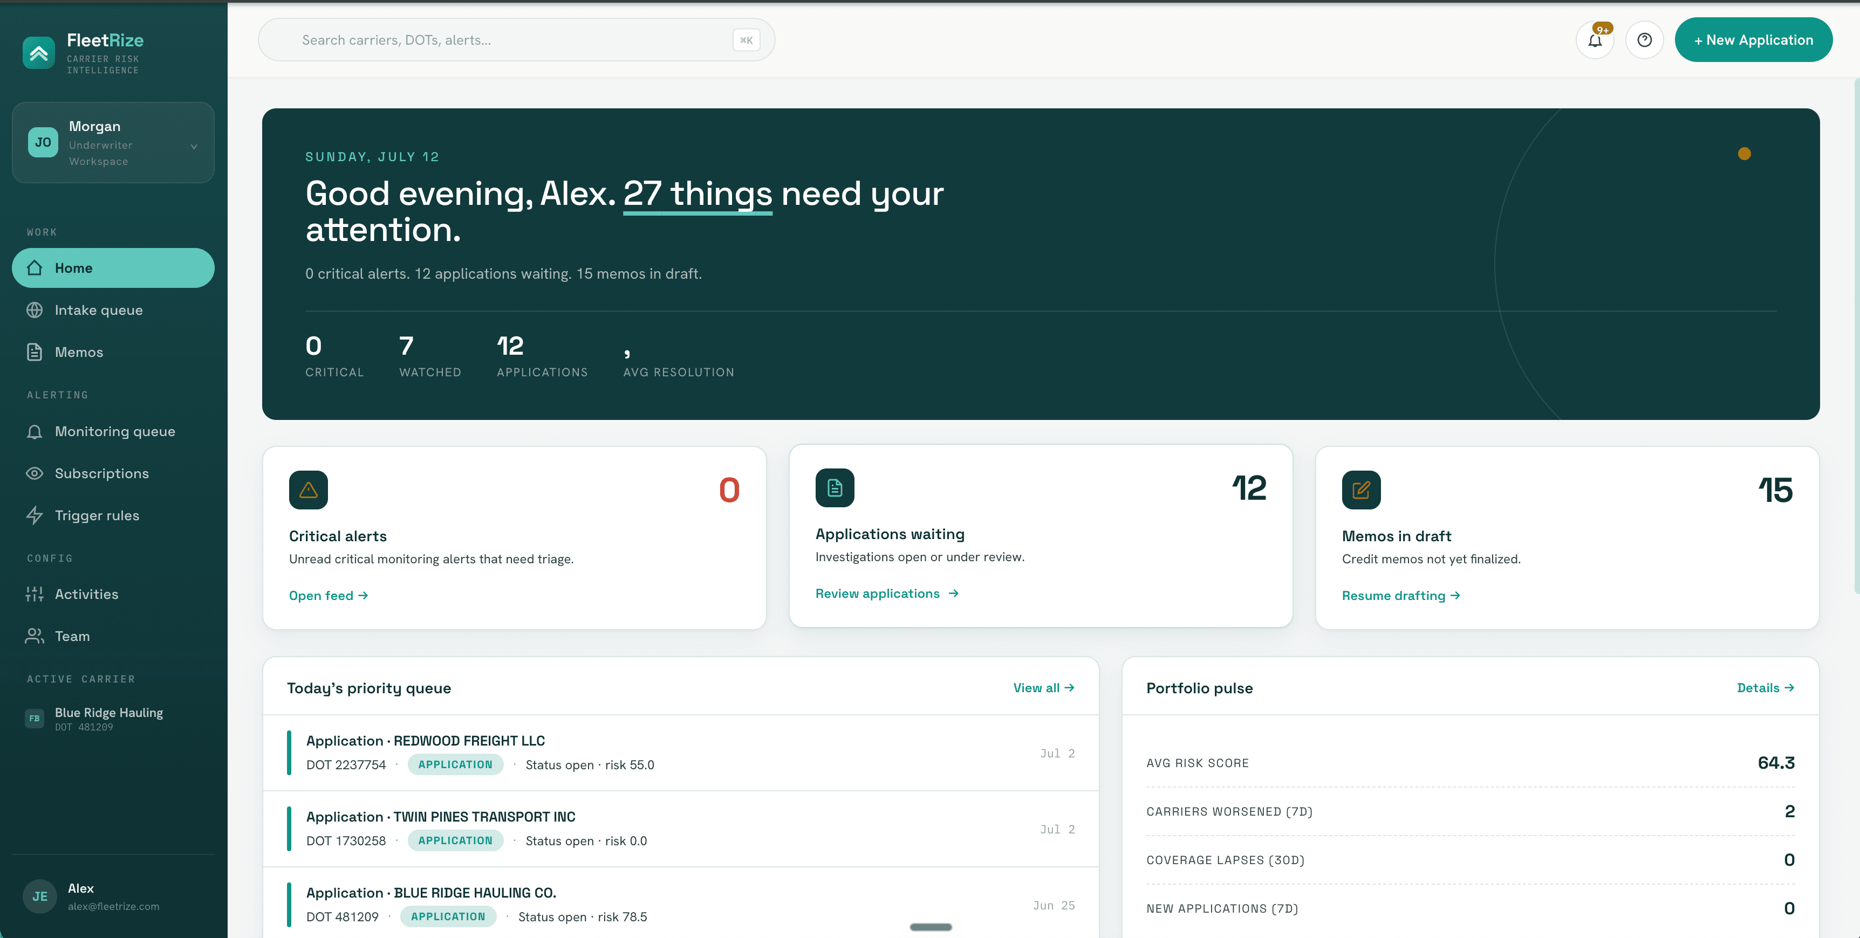Click the Memos document icon in sidebar
This screenshot has width=1860, height=938.
pyautogui.click(x=35, y=352)
